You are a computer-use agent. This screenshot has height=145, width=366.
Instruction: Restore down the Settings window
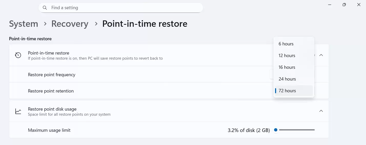(344, 5)
